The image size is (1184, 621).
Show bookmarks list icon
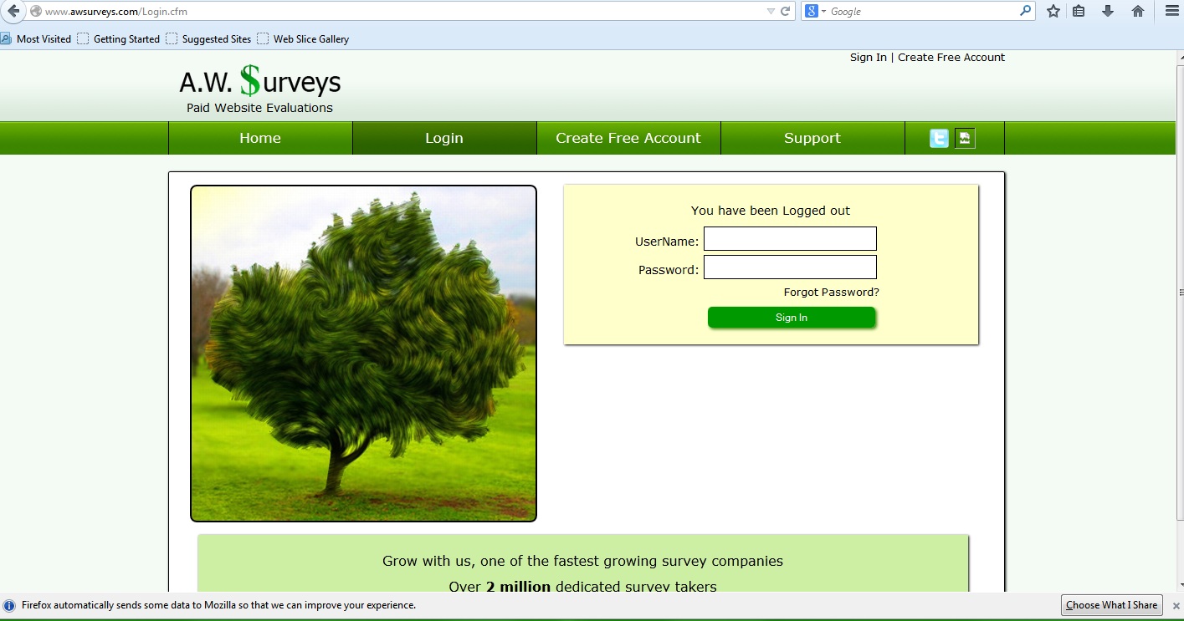(x=1079, y=11)
